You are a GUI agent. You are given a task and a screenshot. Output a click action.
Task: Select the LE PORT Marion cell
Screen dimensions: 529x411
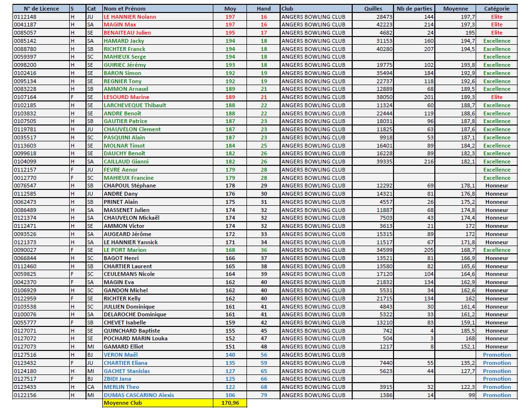[x=125, y=250]
